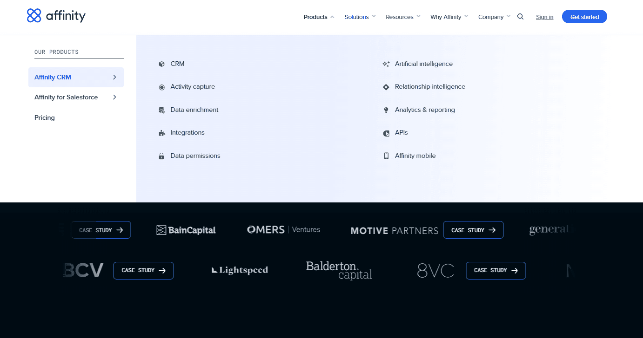The height and width of the screenshot is (338, 643).
Task: Click the Get started button
Action: pos(584,17)
